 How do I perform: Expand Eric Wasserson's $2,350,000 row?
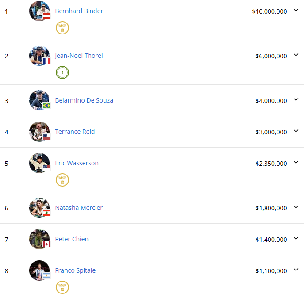296,163
